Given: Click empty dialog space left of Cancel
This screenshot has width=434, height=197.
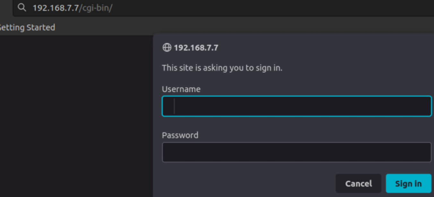Looking at the screenshot, I should click(x=244, y=184).
